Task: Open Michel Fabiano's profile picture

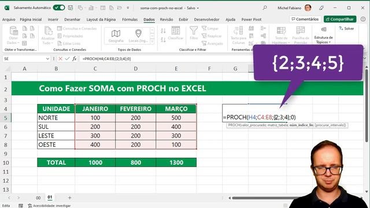Action: point(308,8)
